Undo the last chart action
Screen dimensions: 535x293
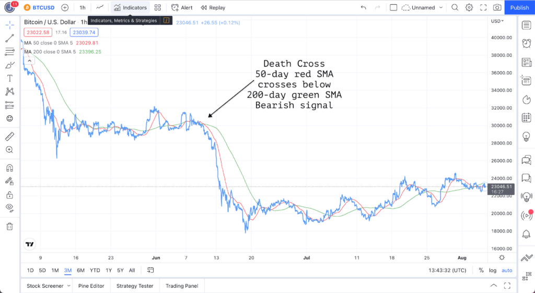click(364, 7)
